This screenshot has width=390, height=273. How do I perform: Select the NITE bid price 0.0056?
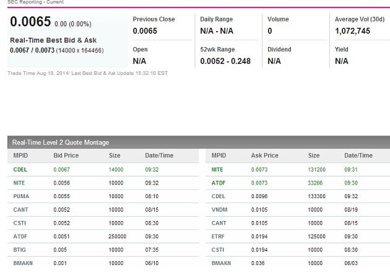pyautogui.click(x=61, y=183)
